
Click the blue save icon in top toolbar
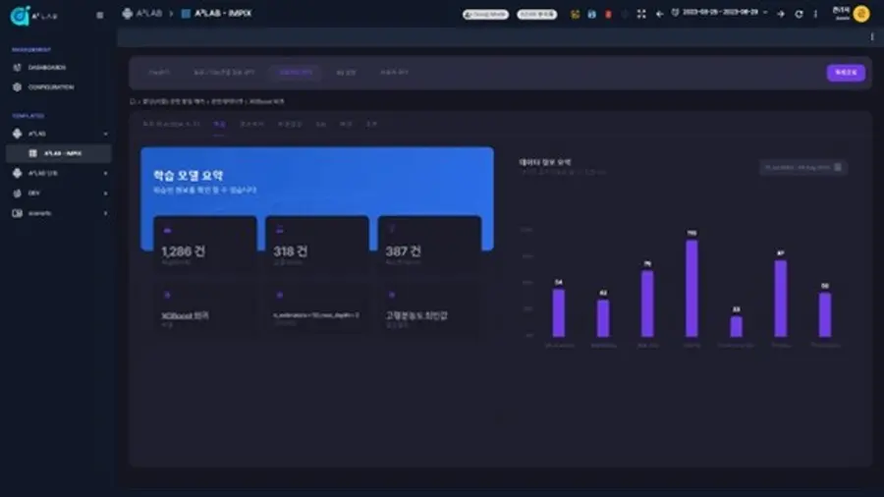pos(591,14)
